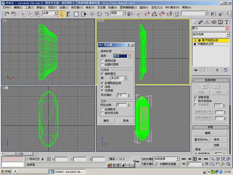This screenshot has height=175, width=233.
Task: Open the 文件(F) menu
Action: coord(7,7)
